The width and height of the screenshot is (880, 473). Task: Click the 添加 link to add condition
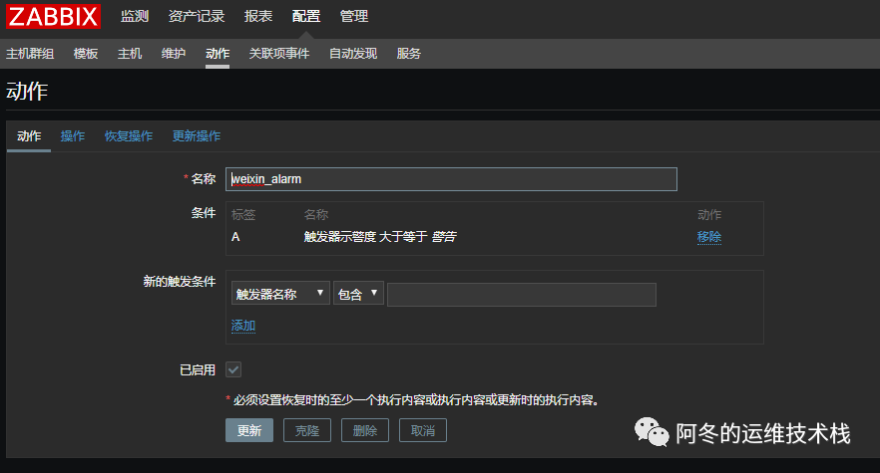[243, 326]
